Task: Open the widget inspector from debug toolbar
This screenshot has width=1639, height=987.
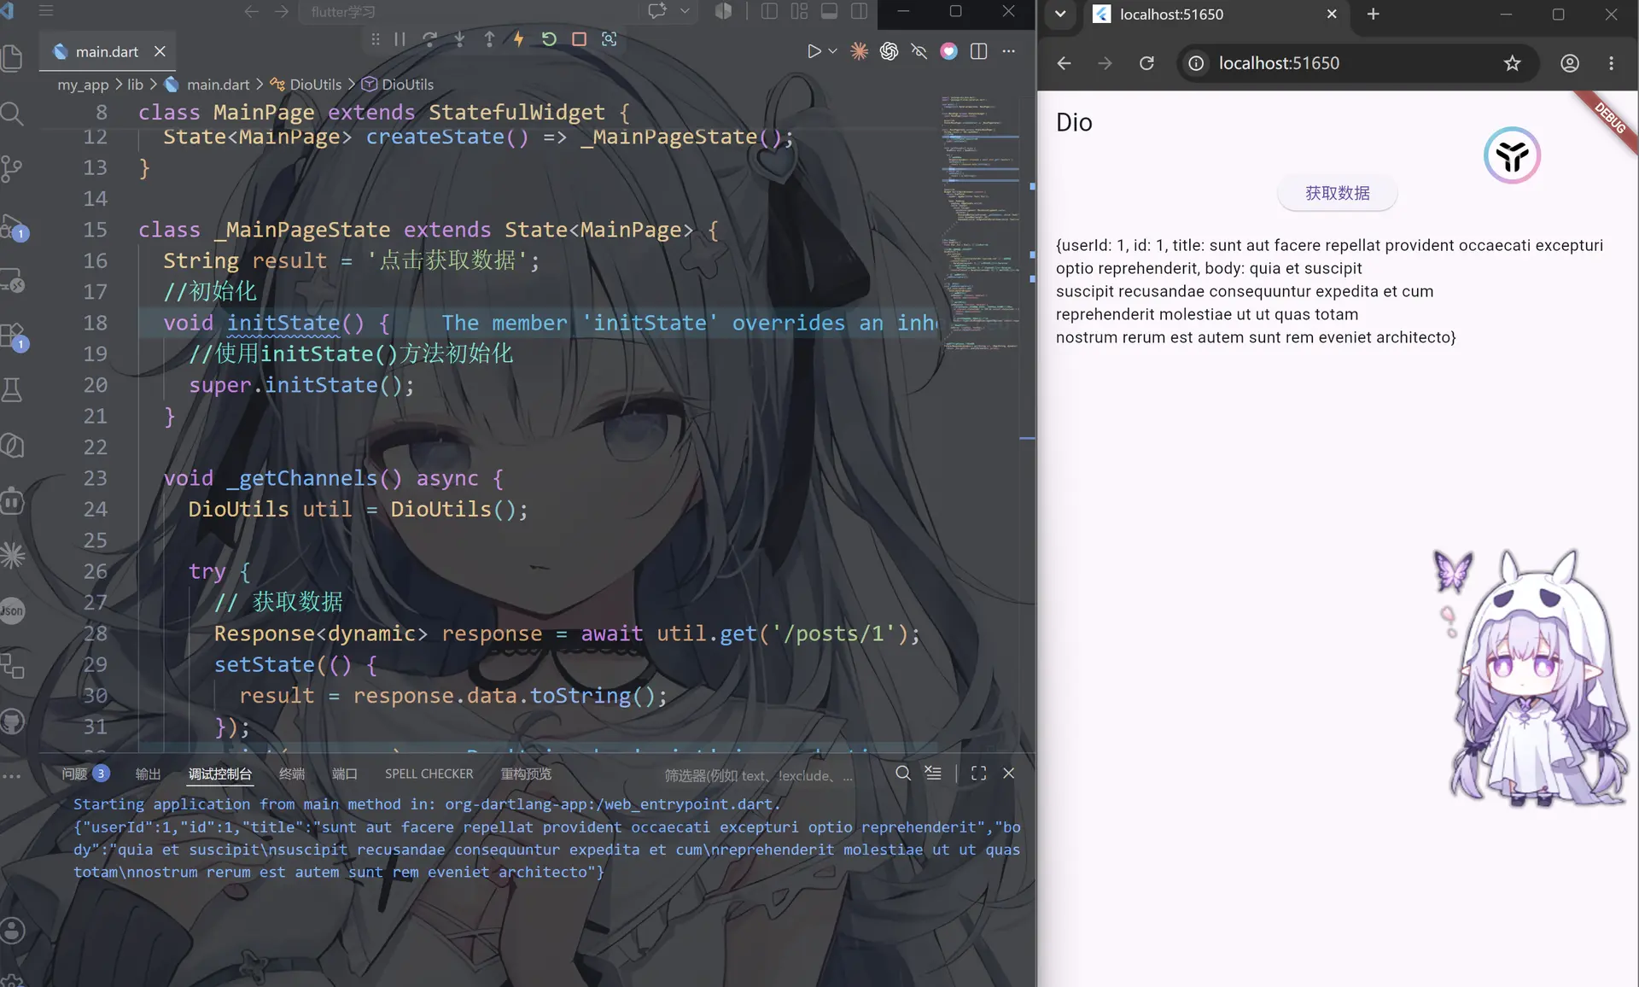Action: 609,39
